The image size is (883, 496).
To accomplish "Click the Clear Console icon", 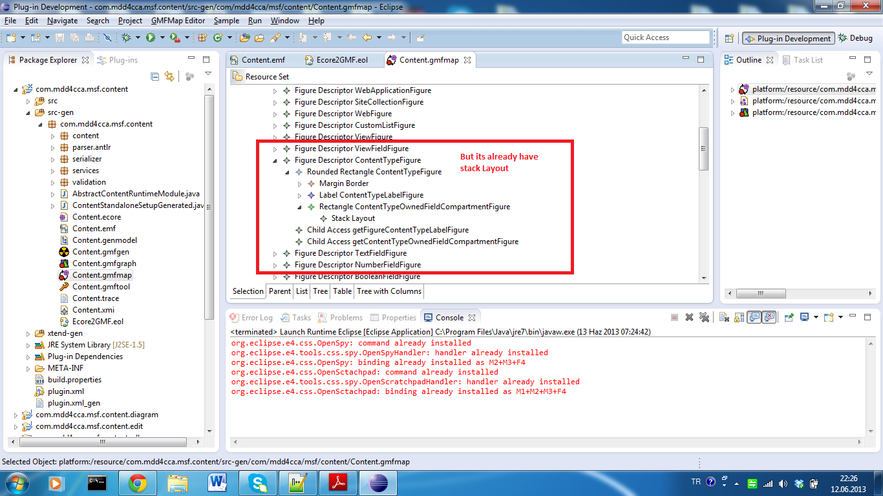I will click(725, 317).
